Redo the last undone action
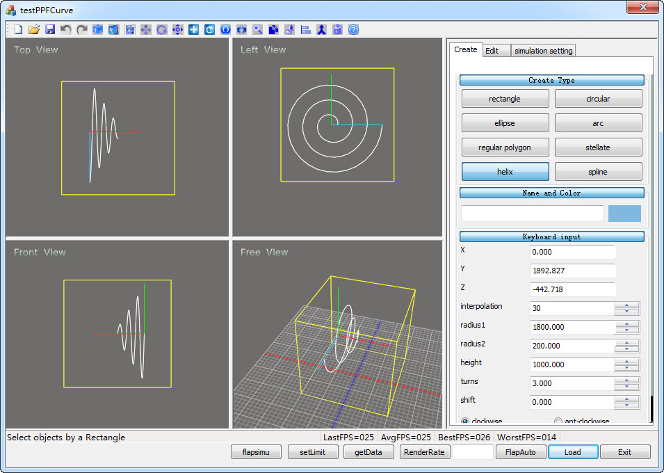664x473 pixels. point(82,29)
